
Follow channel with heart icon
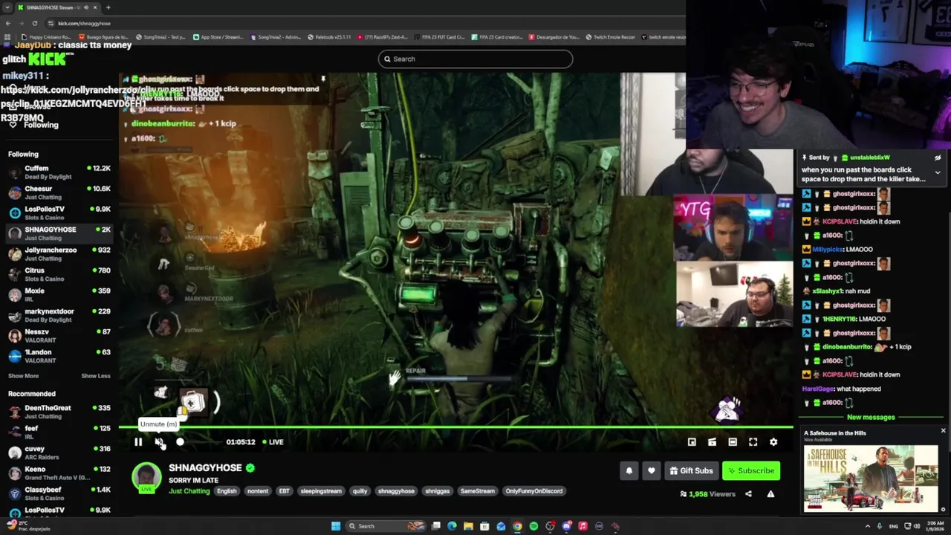click(651, 470)
